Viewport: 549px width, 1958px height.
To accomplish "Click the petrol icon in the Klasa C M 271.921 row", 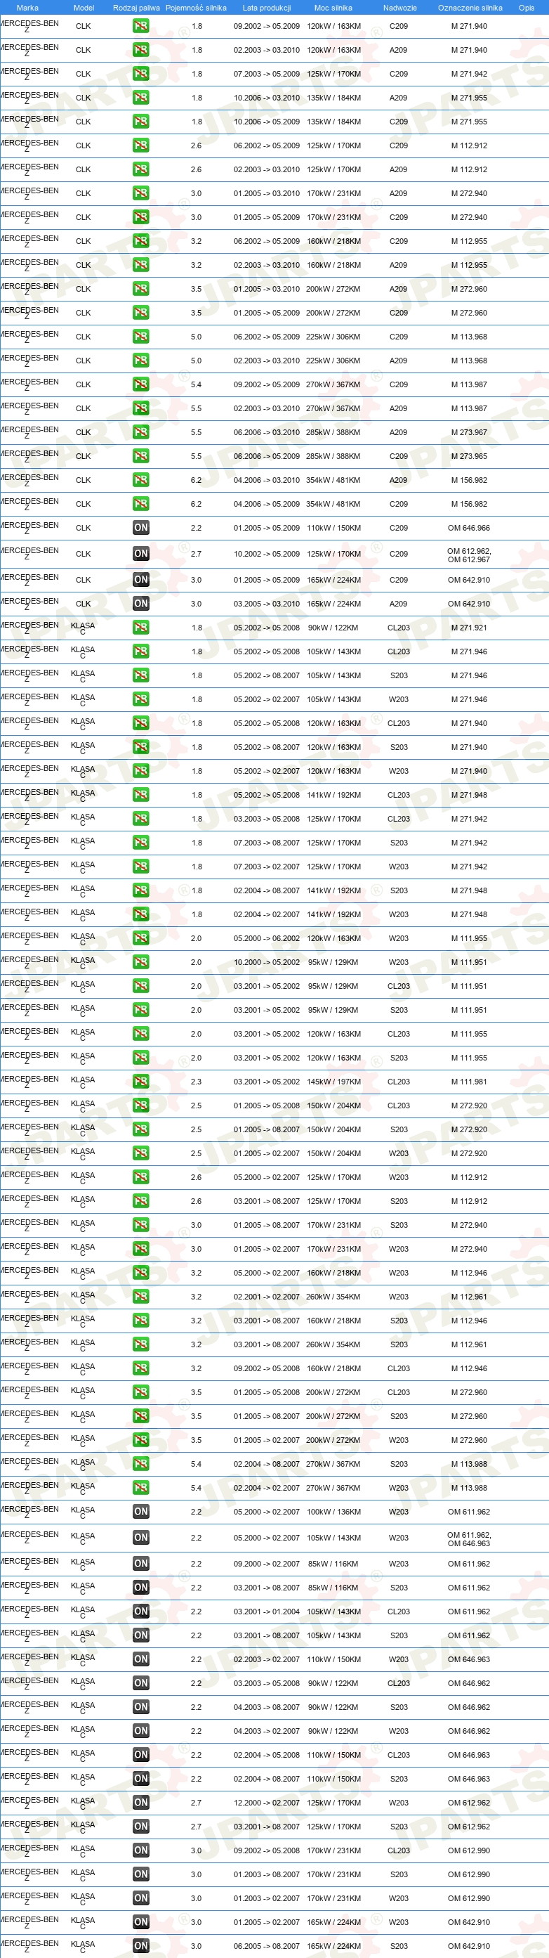I will [140, 628].
